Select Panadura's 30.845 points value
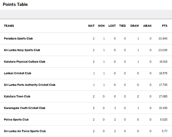 point(163,38)
